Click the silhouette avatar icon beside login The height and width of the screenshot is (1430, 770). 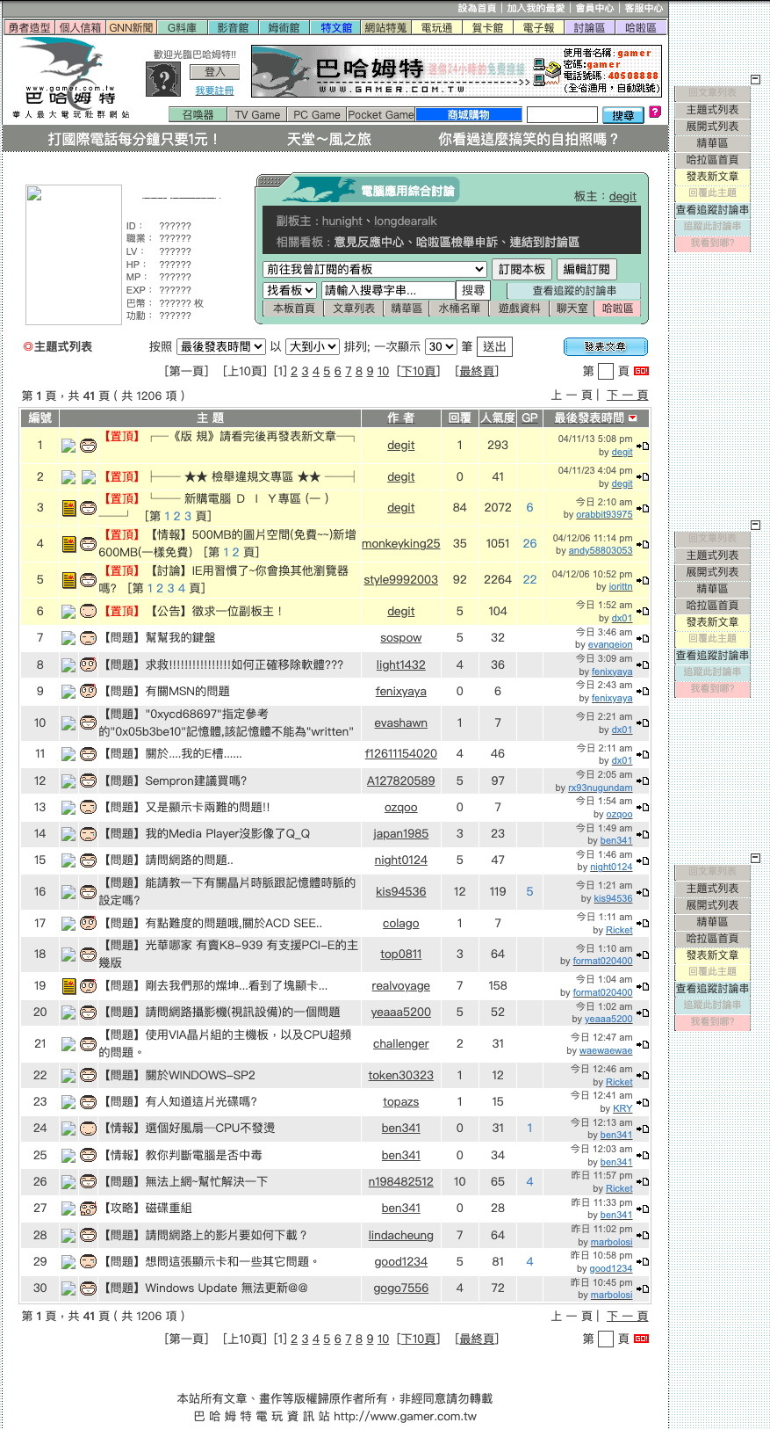(164, 80)
